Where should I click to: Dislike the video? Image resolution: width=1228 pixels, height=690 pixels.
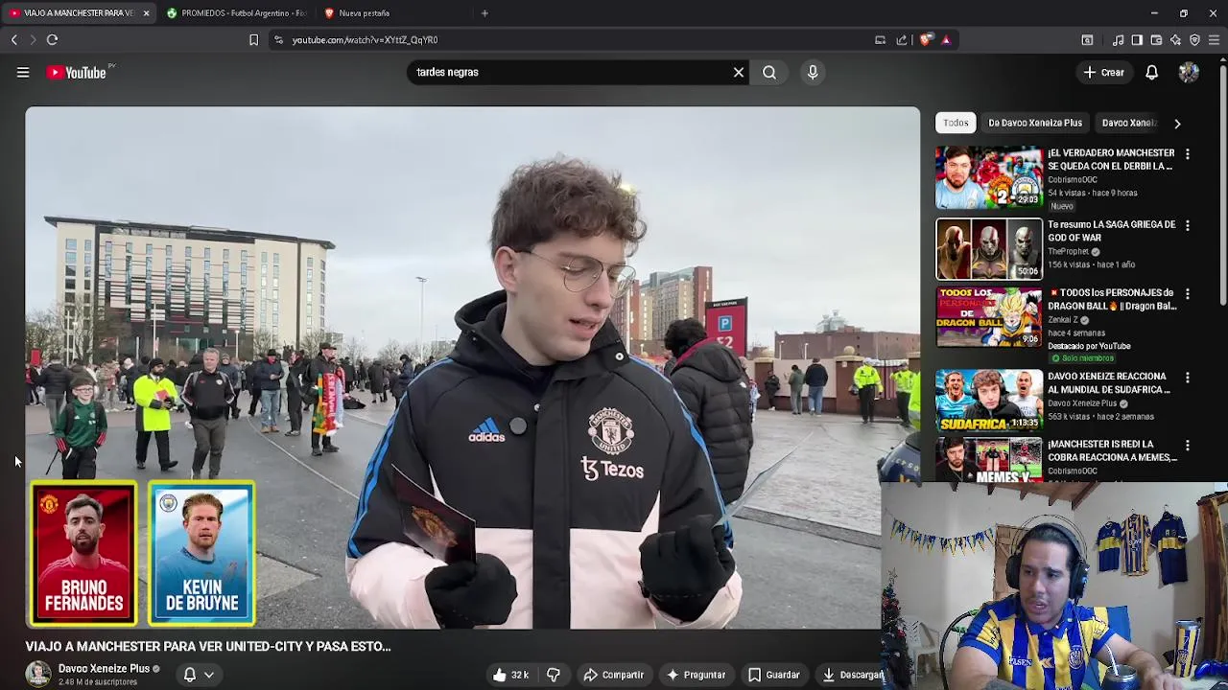[554, 675]
